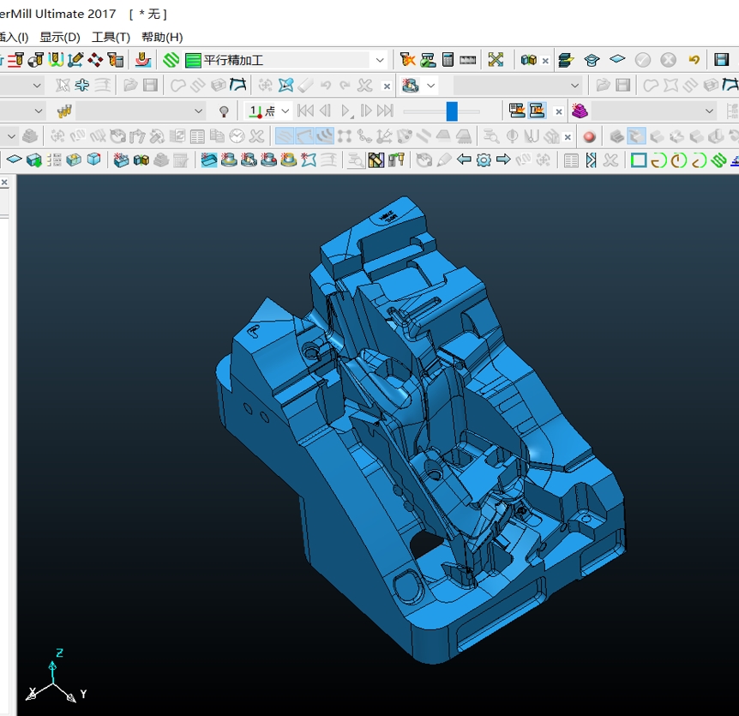Toggle the first highlighted toolpath draw icon
Screen dimensions: 739x716
pos(284,136)
